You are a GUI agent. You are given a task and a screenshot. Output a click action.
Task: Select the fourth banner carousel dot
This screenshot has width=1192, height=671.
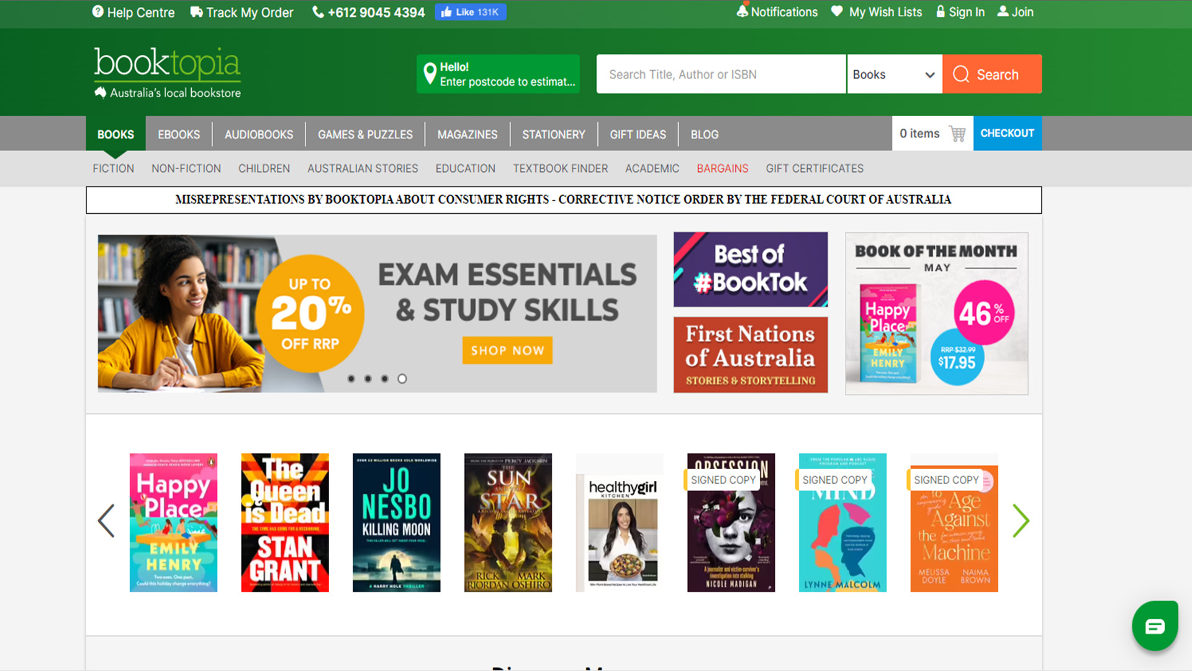pyautogui.click(x=402, y=378)
